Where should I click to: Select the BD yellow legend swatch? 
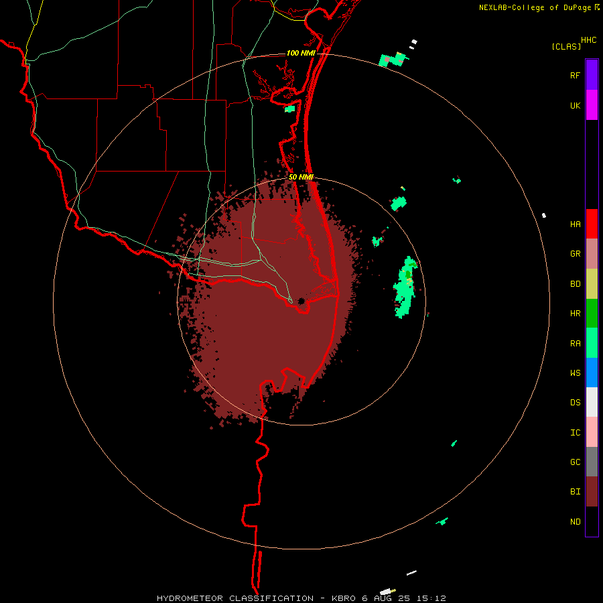pyautogui.click(x=592, y=284)
